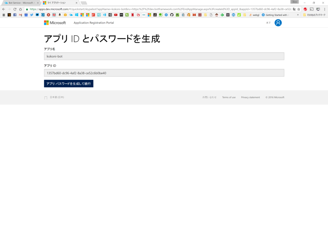This screenshot has height=228, width=328.
Task: Click the browser reload button
Action: point(15,9)
